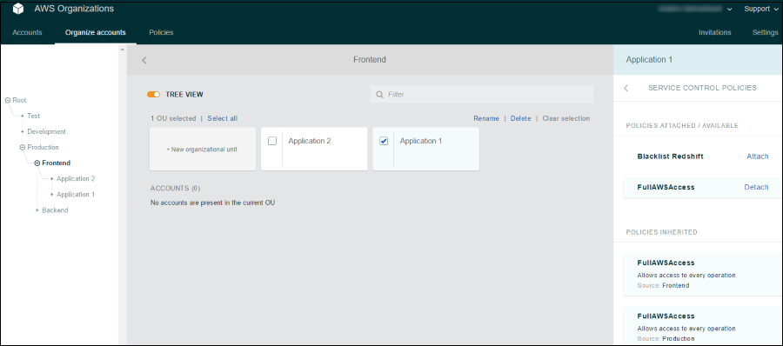Select Application 1 in the tree
Viewport: 783px width, 346px height.
(76, 194)
